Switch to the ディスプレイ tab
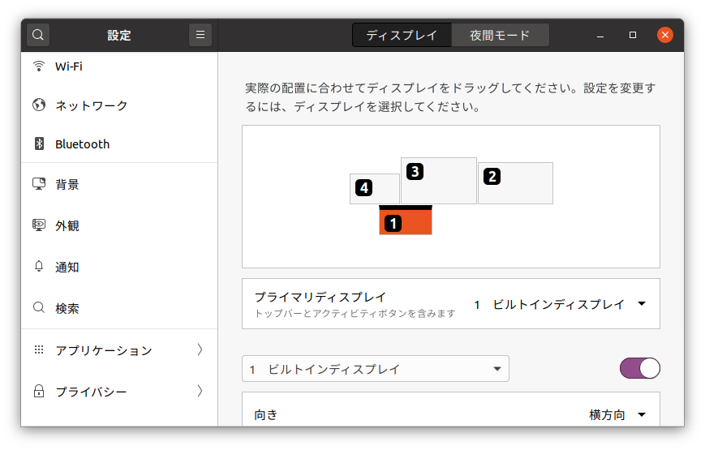The image size is (705, 450). [x=402, y=35]
